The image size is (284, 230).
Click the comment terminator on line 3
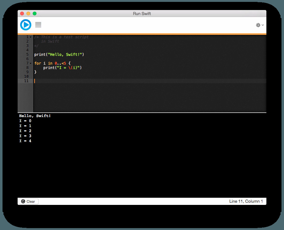tap(36, 46)
